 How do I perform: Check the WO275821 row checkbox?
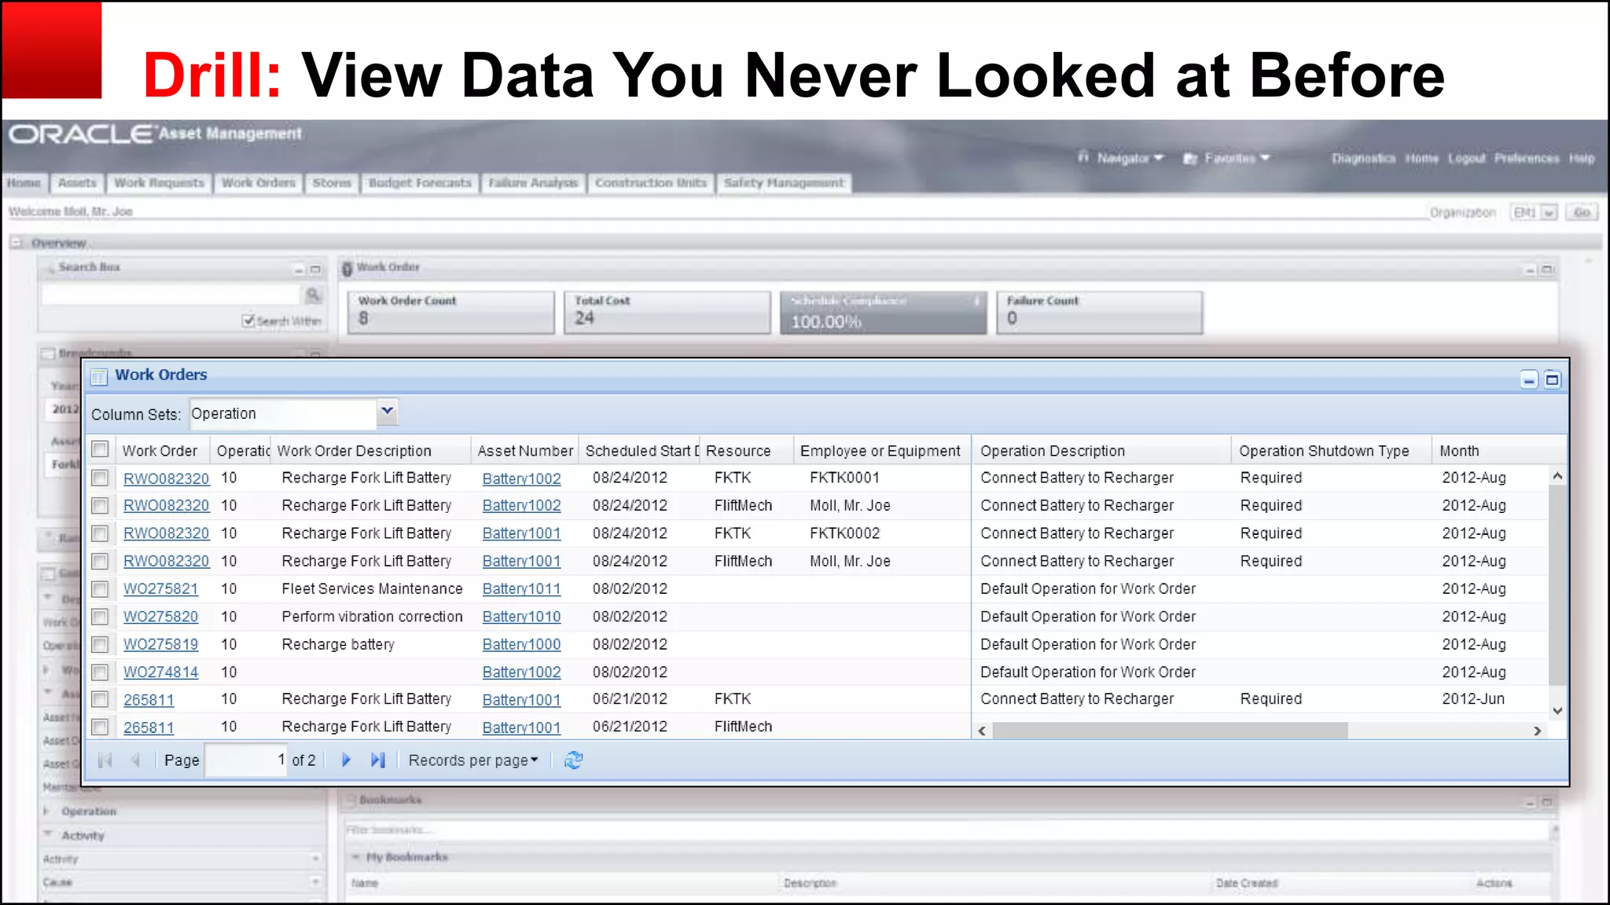pos(100,588)
